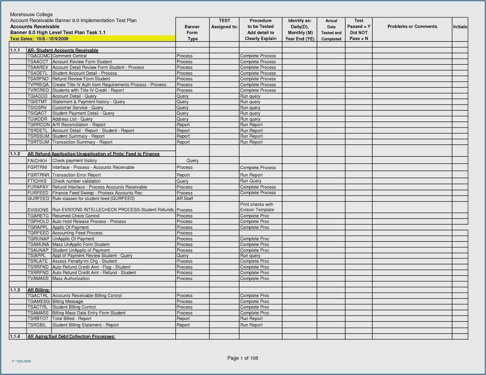Click the Page 1 of 108 footer text

point(242,358)
